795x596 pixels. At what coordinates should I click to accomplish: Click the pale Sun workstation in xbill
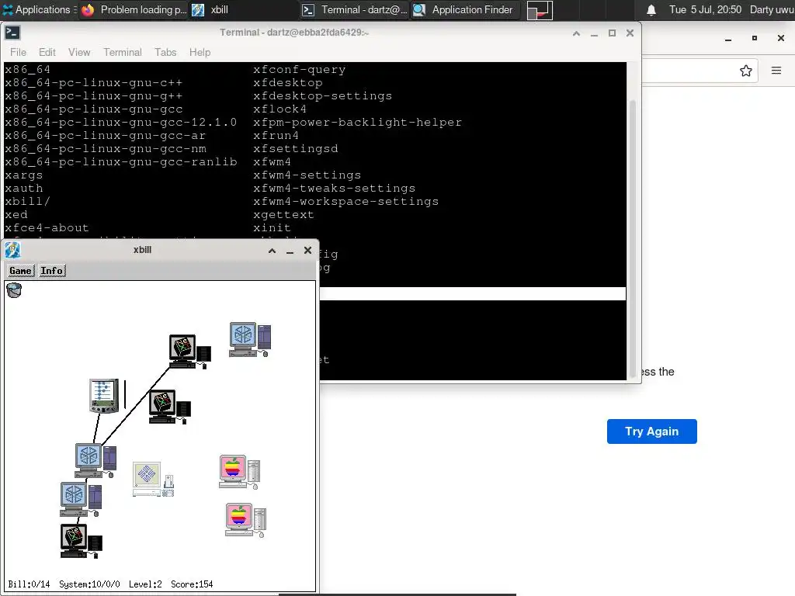point(154,479)
